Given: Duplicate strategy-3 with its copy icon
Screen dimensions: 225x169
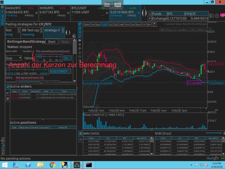Looking at the screenshot, I should click(x=63, y=32).
